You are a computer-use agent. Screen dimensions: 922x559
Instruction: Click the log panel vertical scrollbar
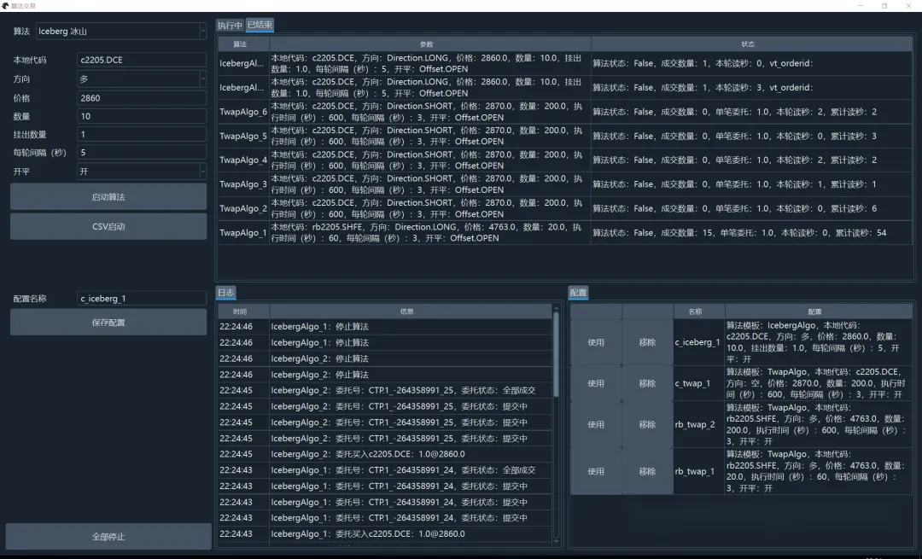coord(557,358)
